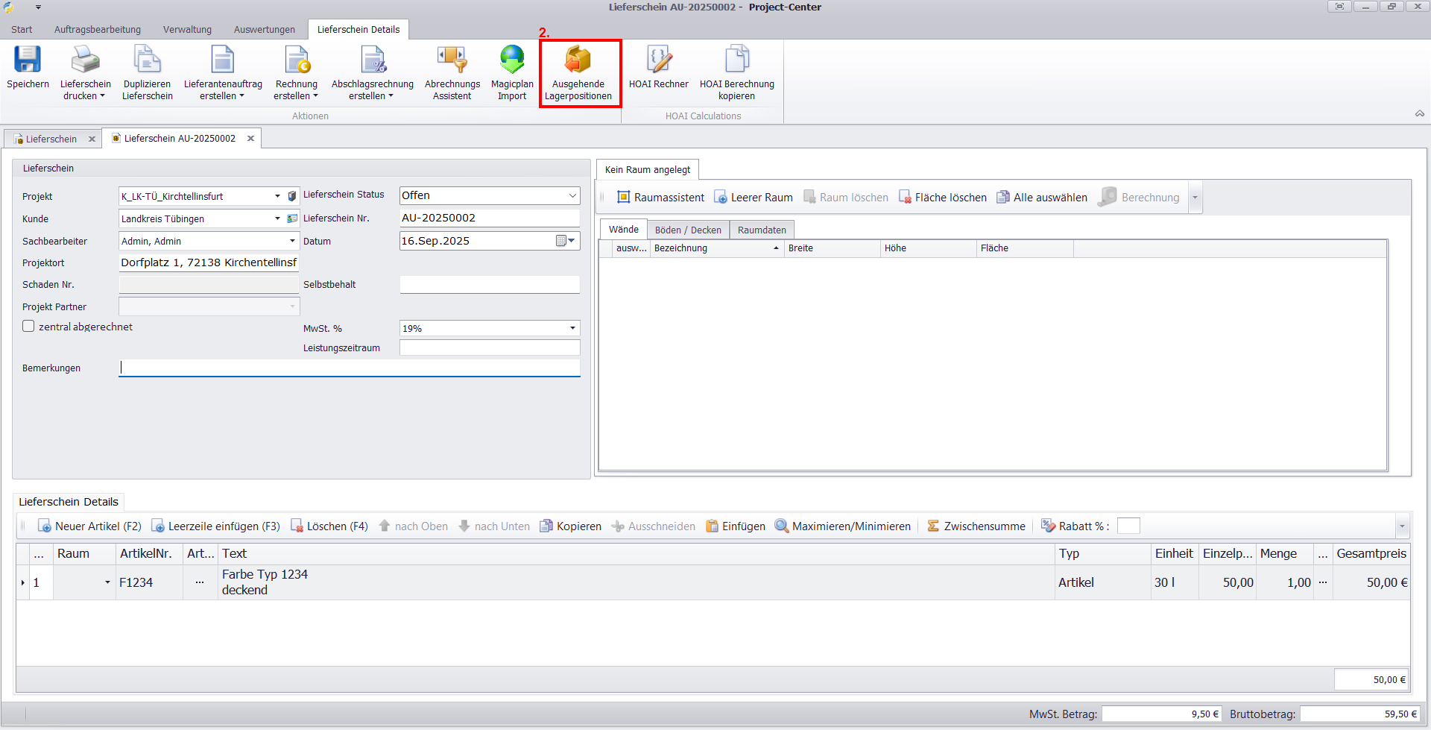The image size is (1431, 730).
Task: Add a new article with Neuer Artikel
Action: click(x=89, y=526)
